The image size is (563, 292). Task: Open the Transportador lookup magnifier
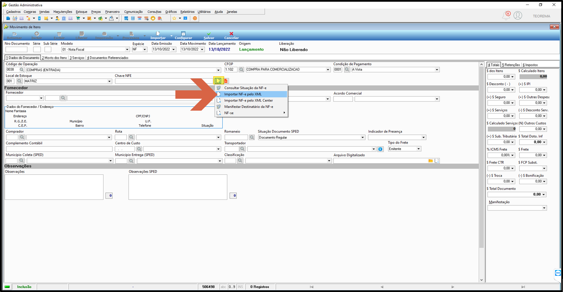[x=242, y=149]
